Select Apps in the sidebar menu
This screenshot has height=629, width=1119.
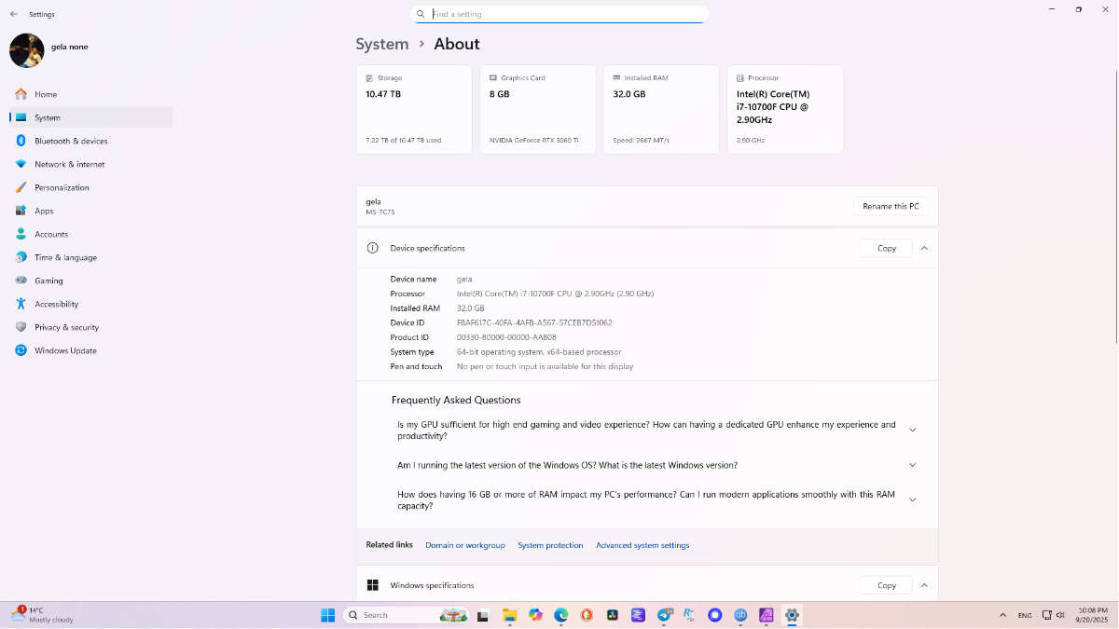[44, 211]
